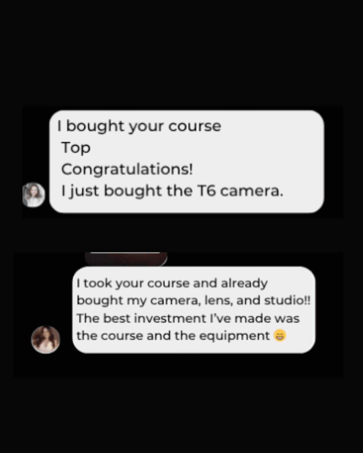The width and height of the screenshot is (363, 453).
Task: Click the grinning emoji in the message
Action: point(280,335)
